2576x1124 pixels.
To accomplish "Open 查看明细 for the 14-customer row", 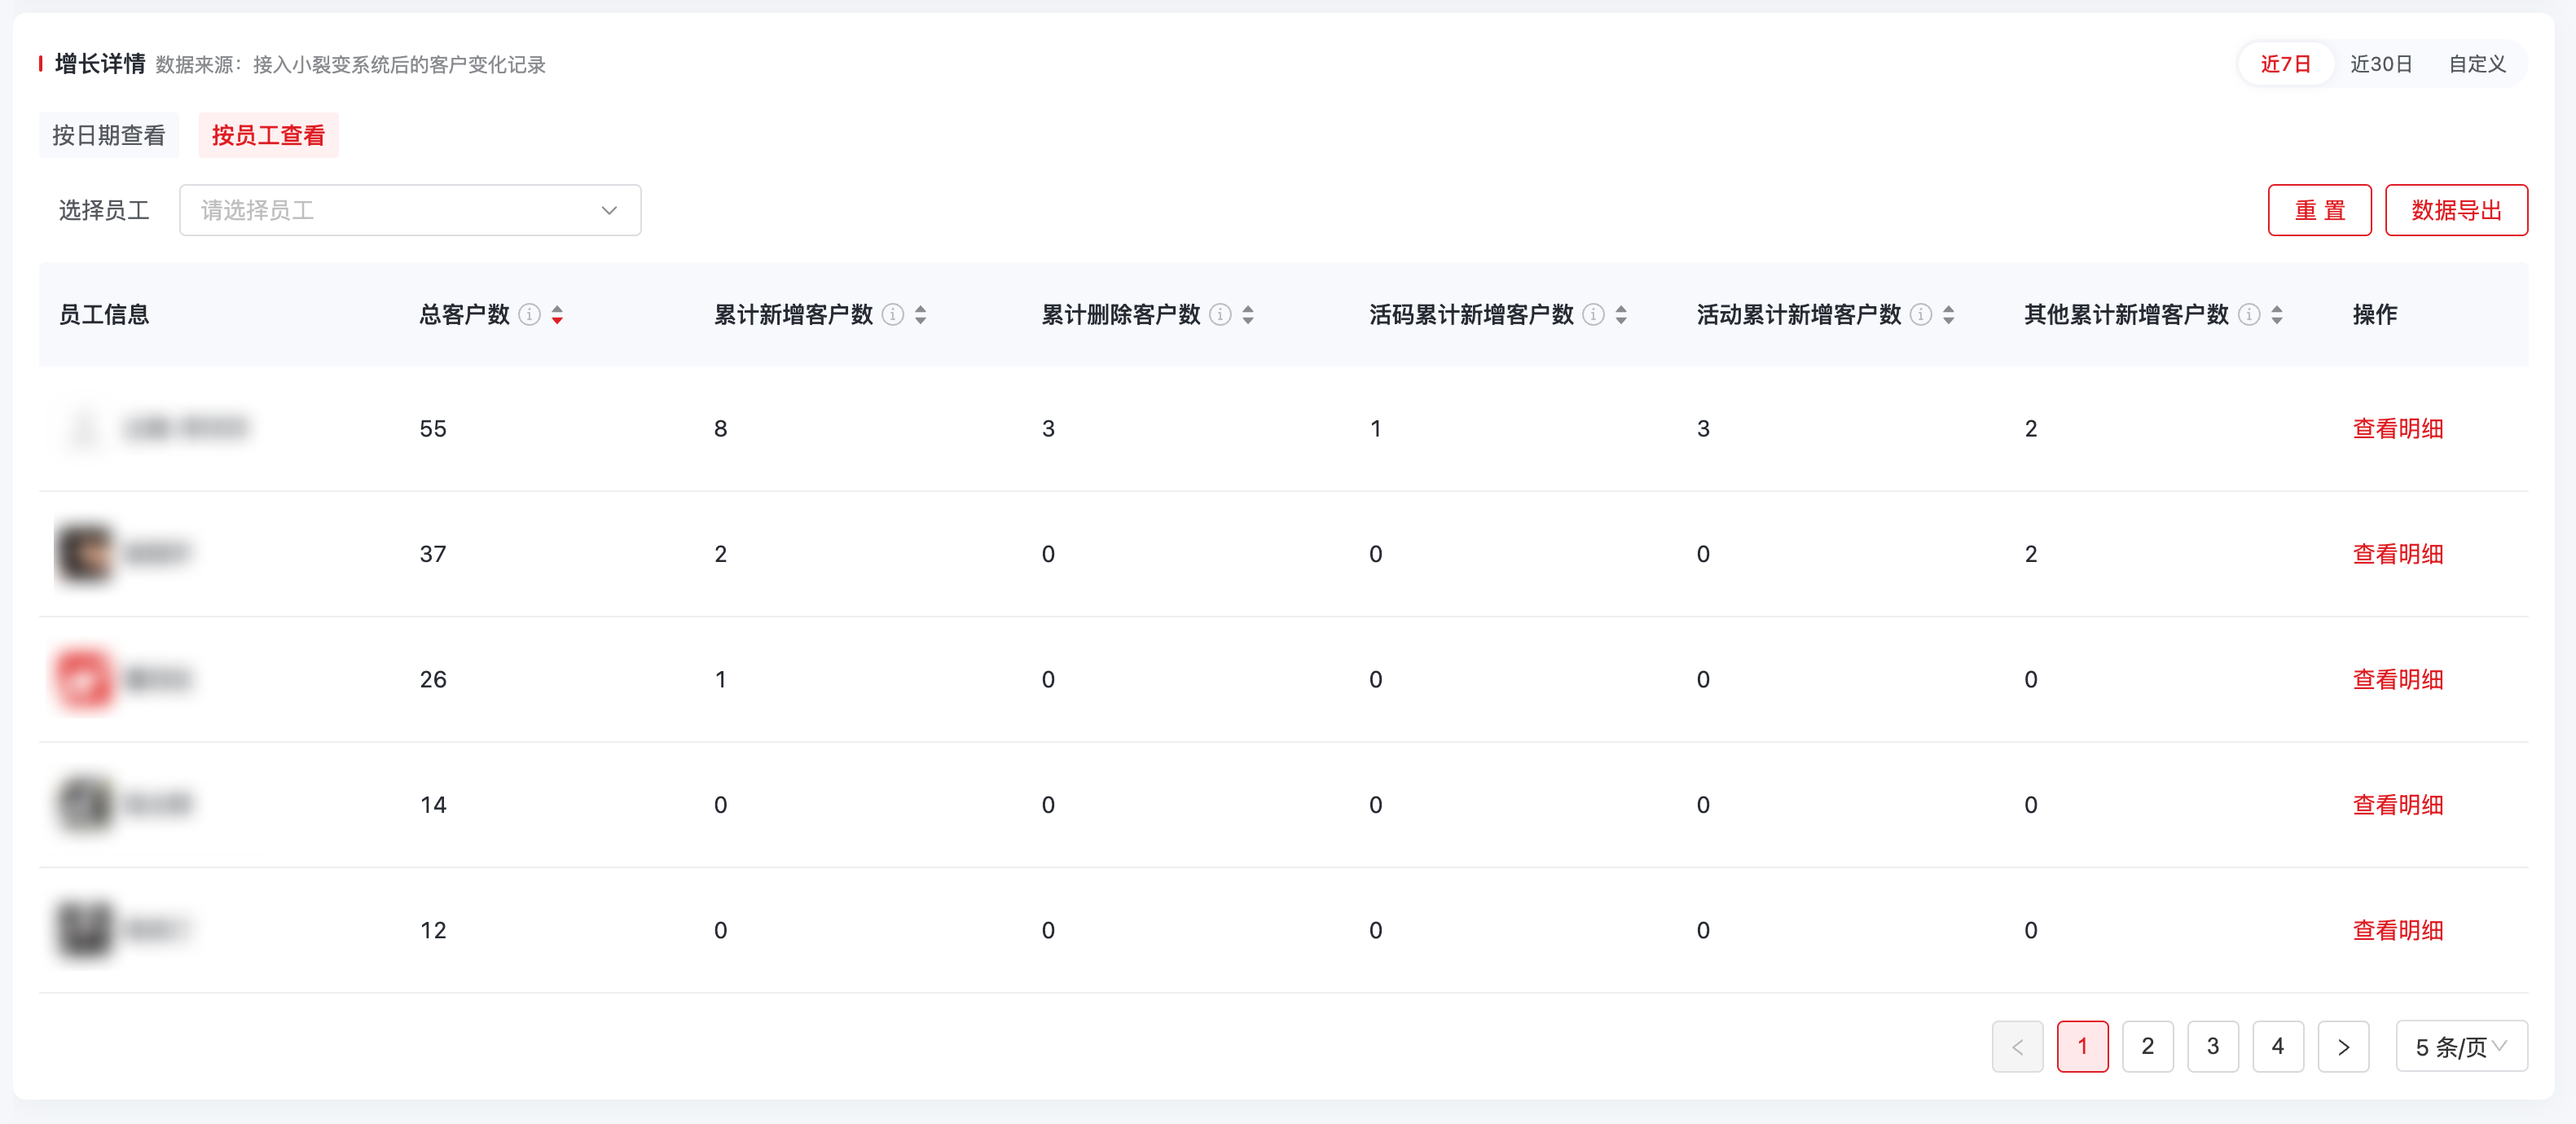I will click(2397, 805).
